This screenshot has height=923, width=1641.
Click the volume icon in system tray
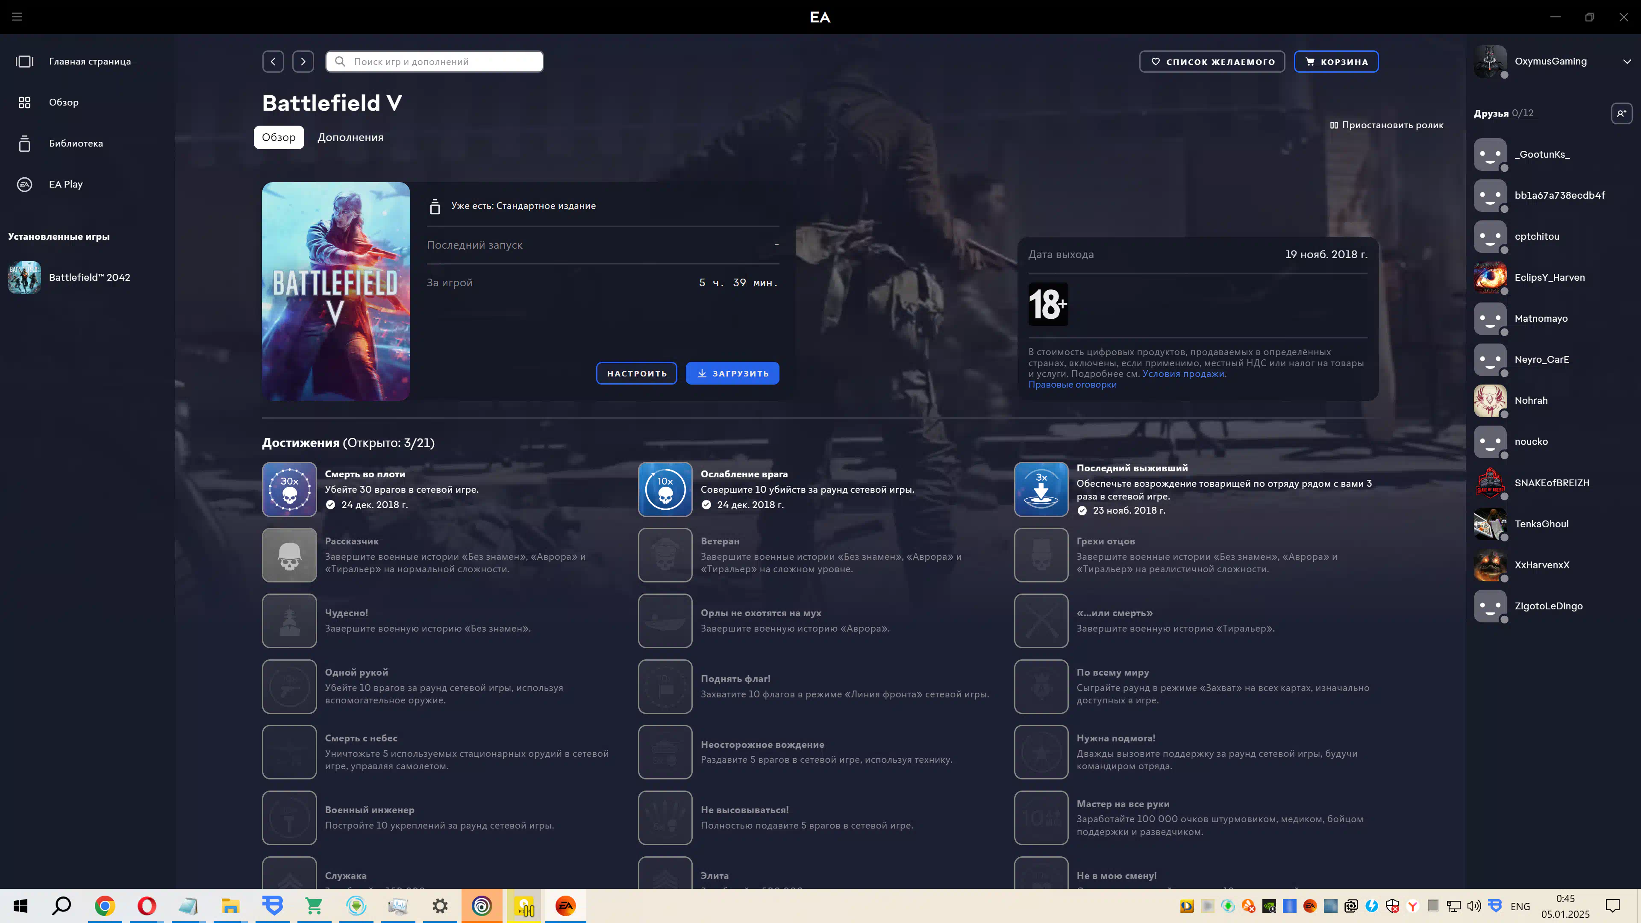[x=1474, y=906]
